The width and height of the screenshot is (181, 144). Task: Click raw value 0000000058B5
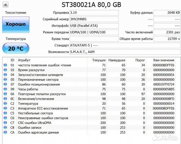tap(164, 89)
